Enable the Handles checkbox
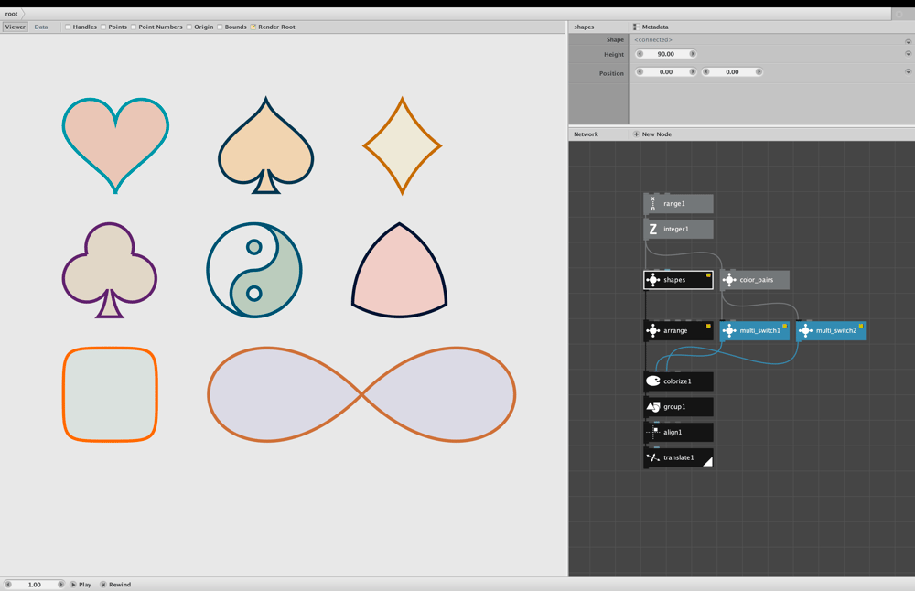This screenshot has width=915, height=591. 68,27
